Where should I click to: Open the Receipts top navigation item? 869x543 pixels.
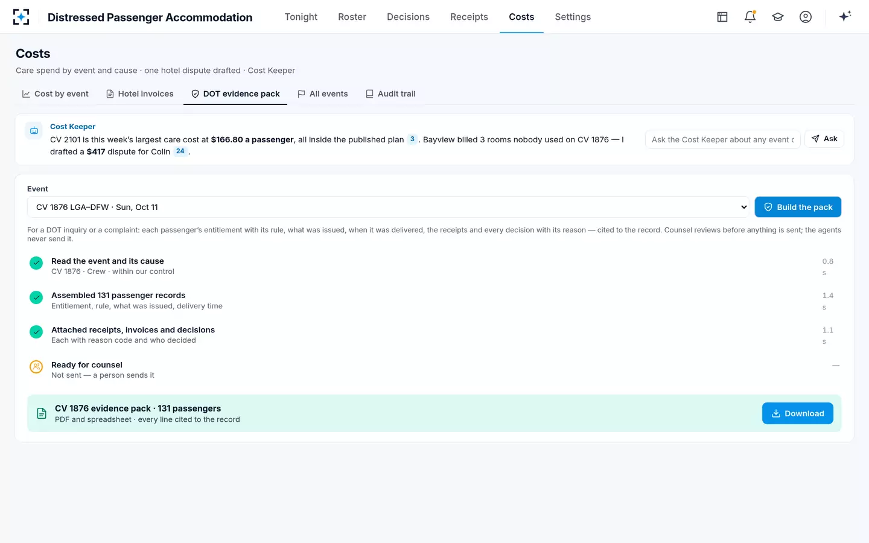pos(469,17)
